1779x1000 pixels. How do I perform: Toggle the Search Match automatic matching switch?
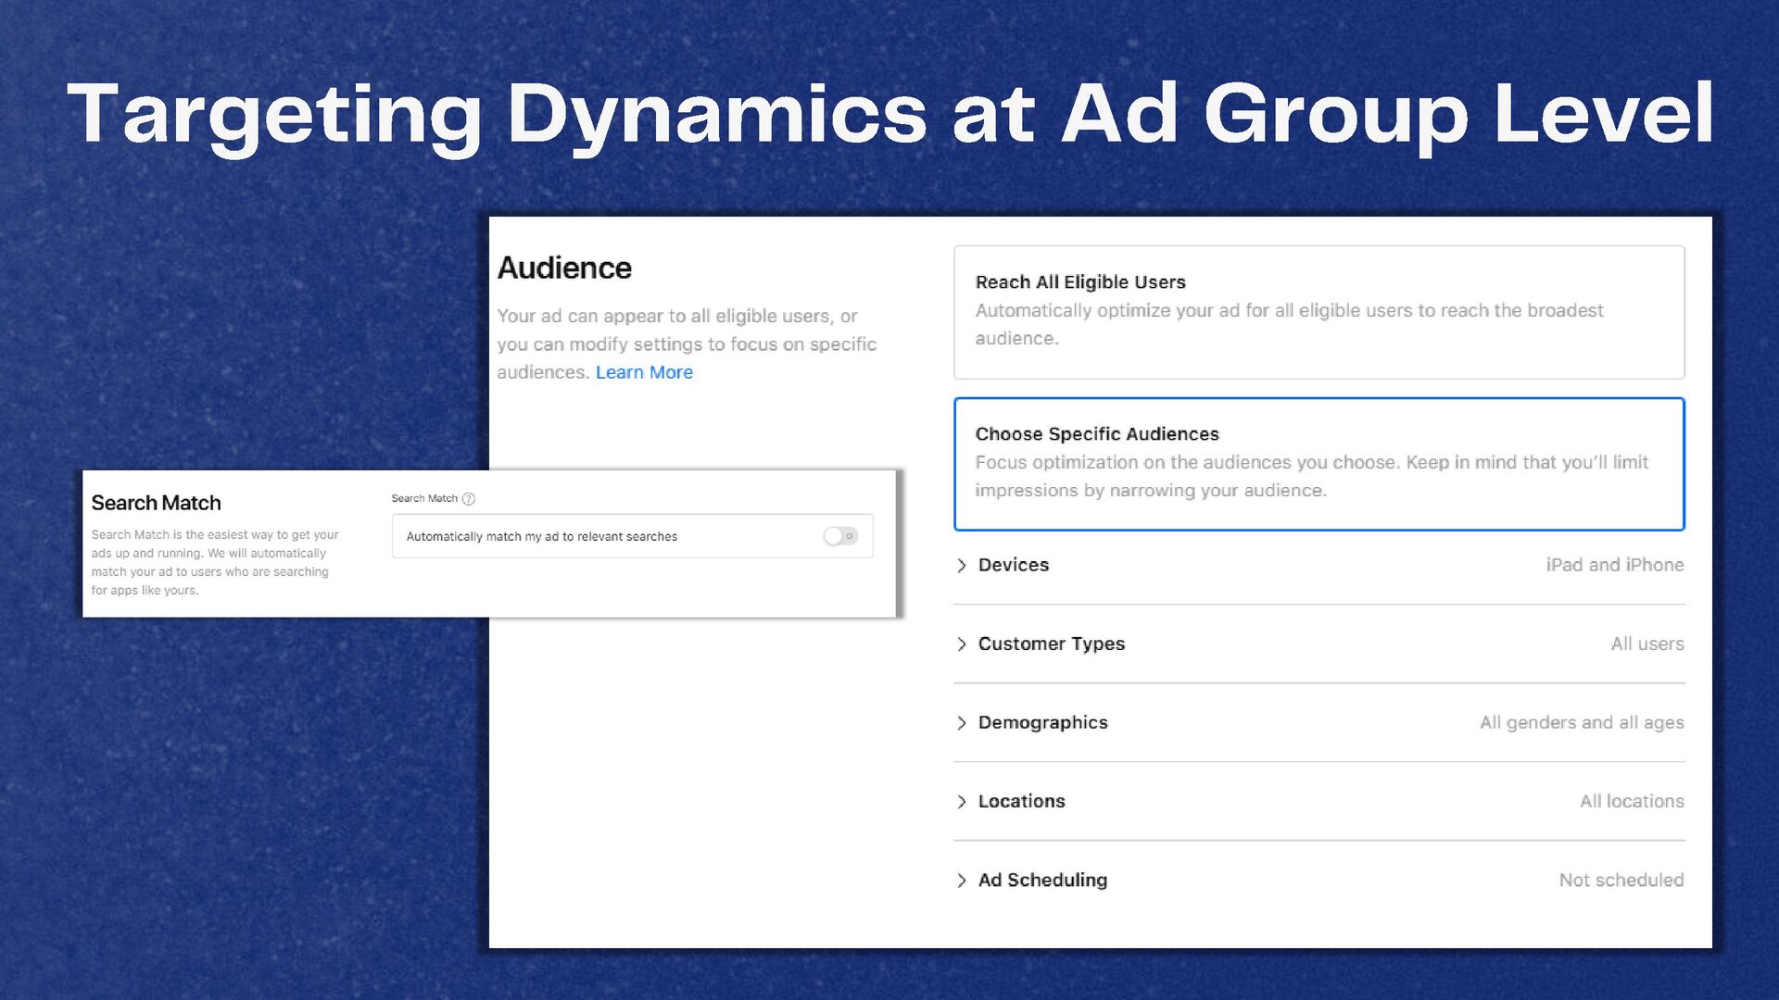click(840, 536)
